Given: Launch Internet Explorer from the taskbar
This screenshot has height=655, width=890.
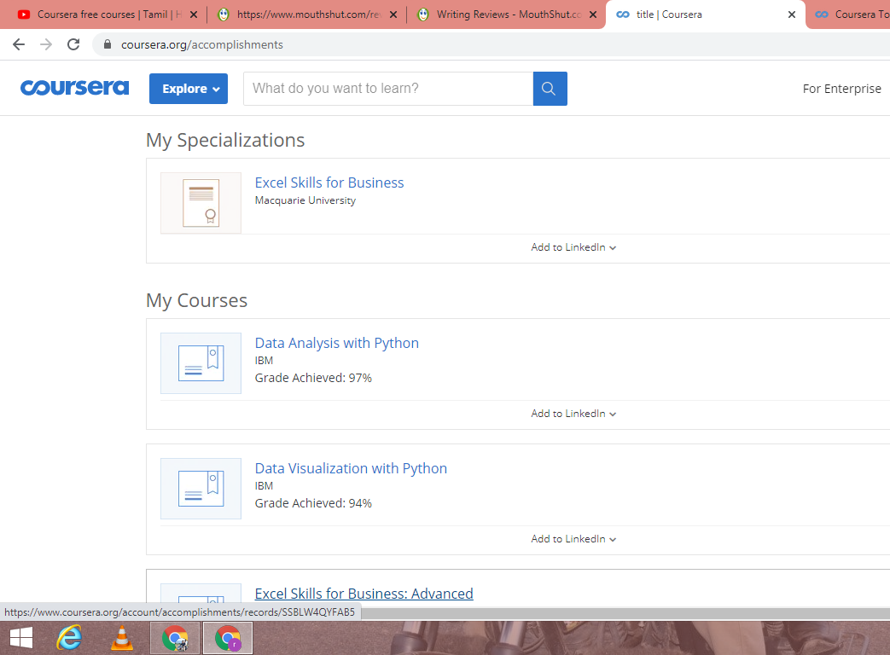Looking at the screenshot, I should point(69,638).
